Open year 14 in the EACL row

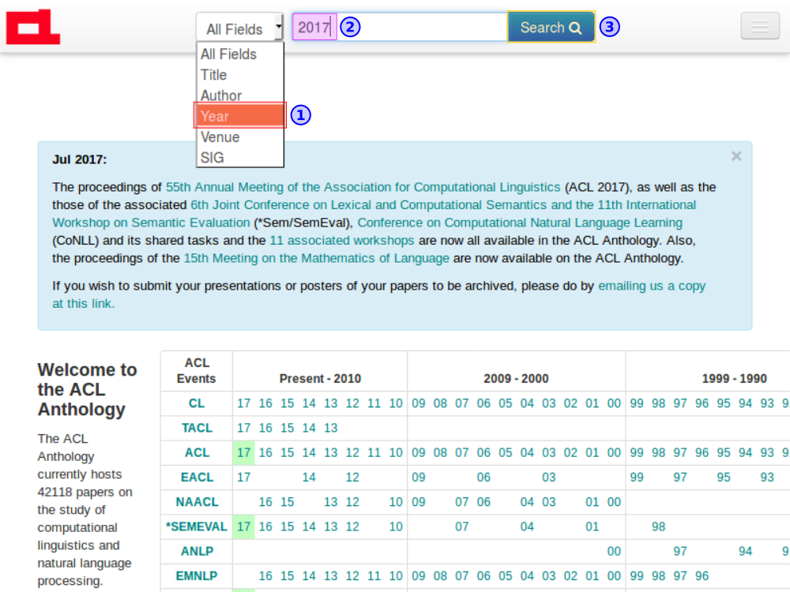[x=309, y=478]
